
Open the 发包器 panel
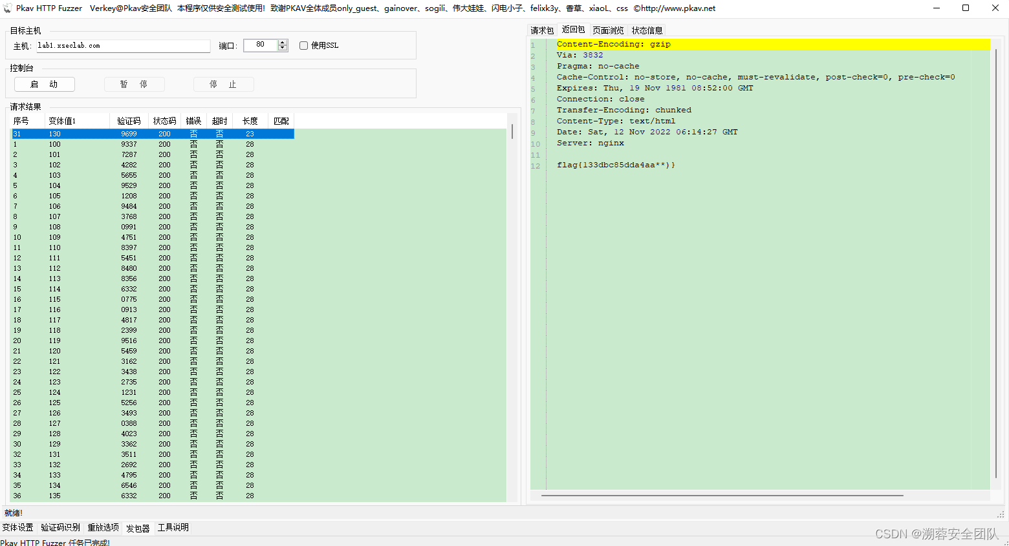tap(137, 527)
